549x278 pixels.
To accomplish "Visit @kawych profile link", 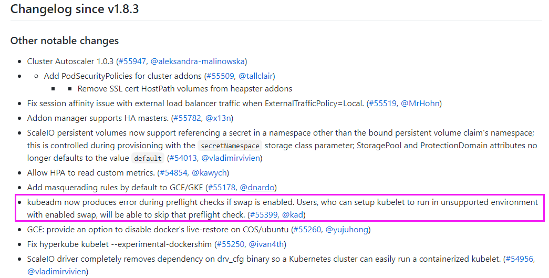I will (x=210, y=172).
